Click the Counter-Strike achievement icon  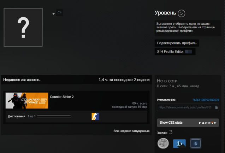[95, 116]
